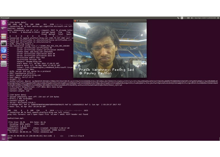
Task: Click 'upload completely sent off' line
Action: pos(33,97)
